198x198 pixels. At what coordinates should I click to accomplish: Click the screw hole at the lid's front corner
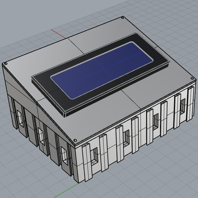pos(75,140)
